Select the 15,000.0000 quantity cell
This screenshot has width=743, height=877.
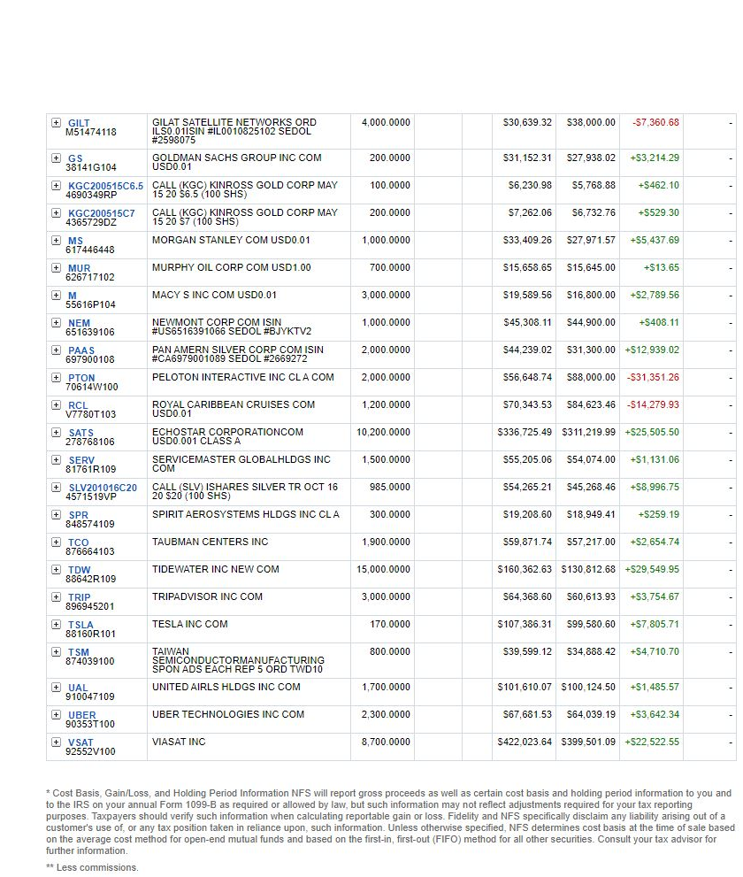(x=384, y=569)
